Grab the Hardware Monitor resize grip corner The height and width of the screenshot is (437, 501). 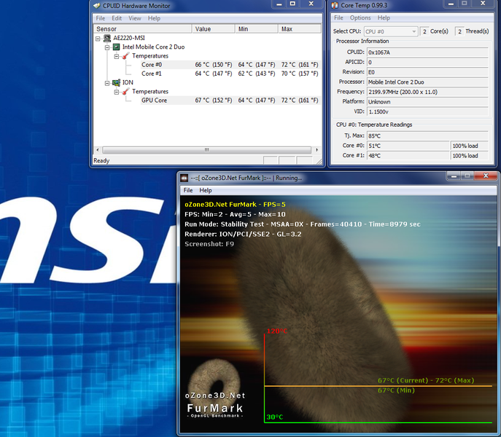point(319,162)
